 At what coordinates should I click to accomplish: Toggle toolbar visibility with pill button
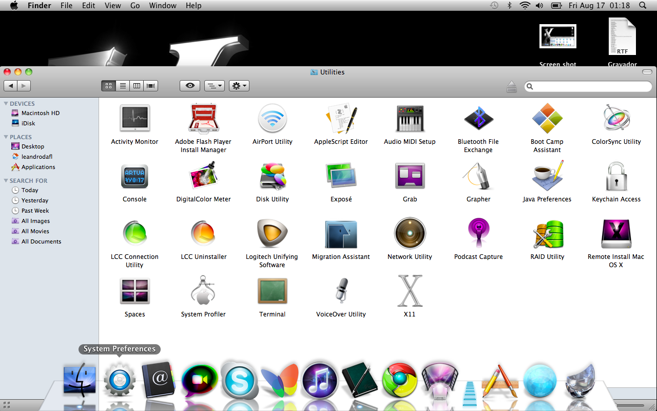point(647,72)
